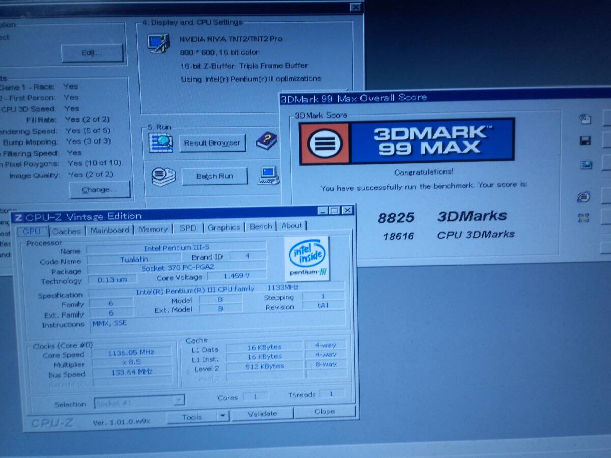Click the computer icon right of Batch Run
Image resolution: width=611 pixels, height=458 pixels.
coord(268,176)
